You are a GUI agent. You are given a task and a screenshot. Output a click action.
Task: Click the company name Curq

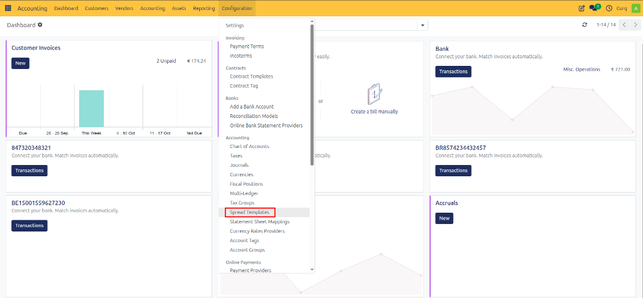(x=622, y=8)
